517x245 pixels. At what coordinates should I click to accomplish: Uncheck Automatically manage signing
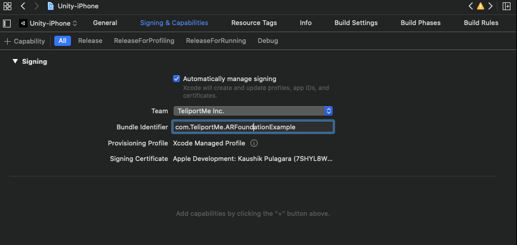coord(177,79)
